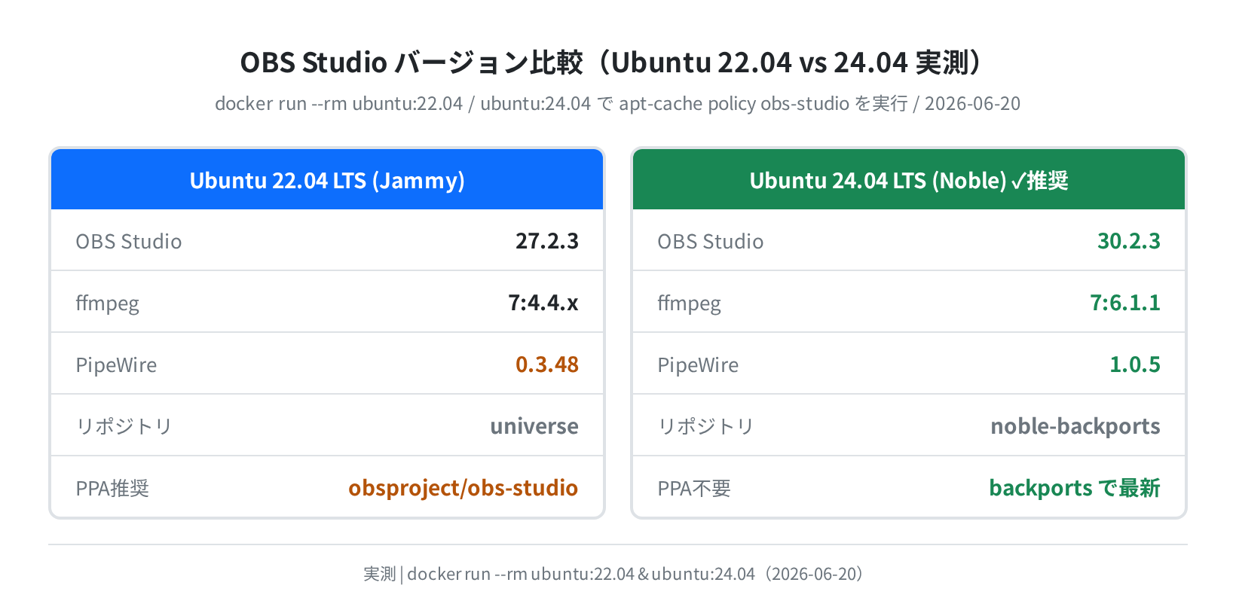This screenshot has height=616, width=1236.
Task: Click the ✓推奨 checkmark in Noble header
Action: click(1039, 181)
